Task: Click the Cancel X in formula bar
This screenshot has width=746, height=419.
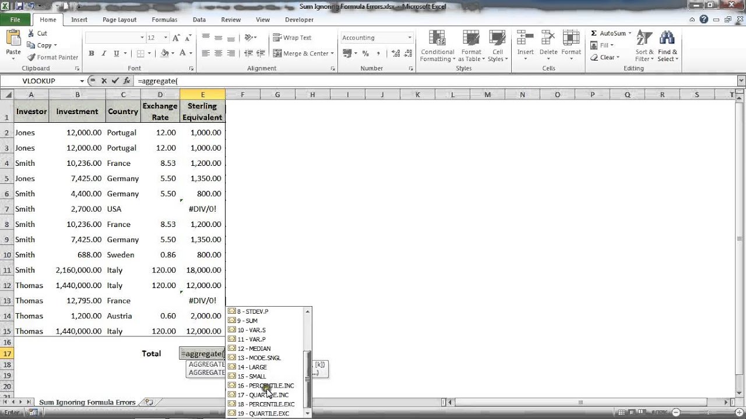Action: (104, 81)
